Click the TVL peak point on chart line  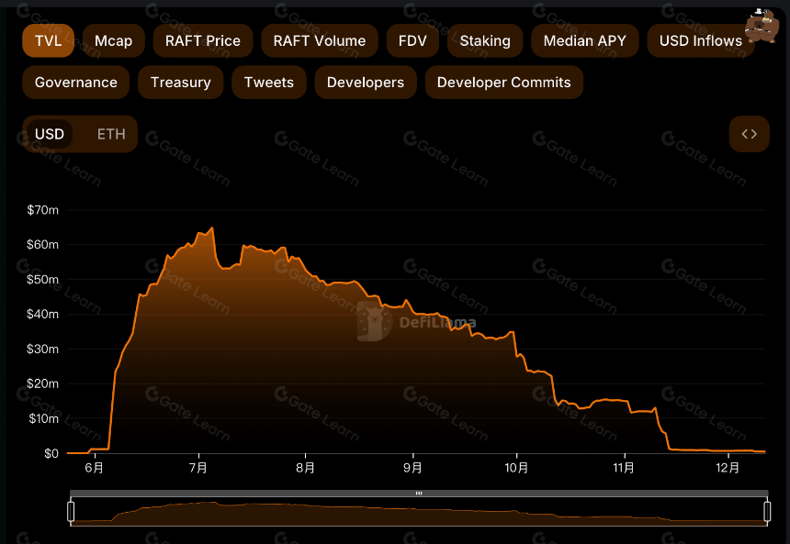click(212, 228)
